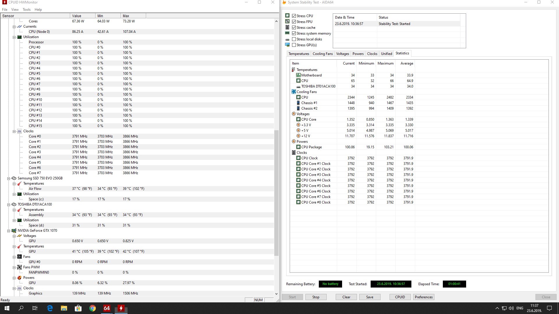Click the Fans PWM category icon
Image resolution: width=559 pixels, height=314 pixels.
click(20, 267)
